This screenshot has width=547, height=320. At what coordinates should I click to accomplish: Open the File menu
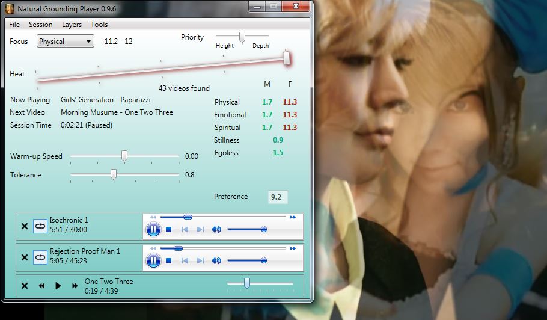tap(14, 25)
